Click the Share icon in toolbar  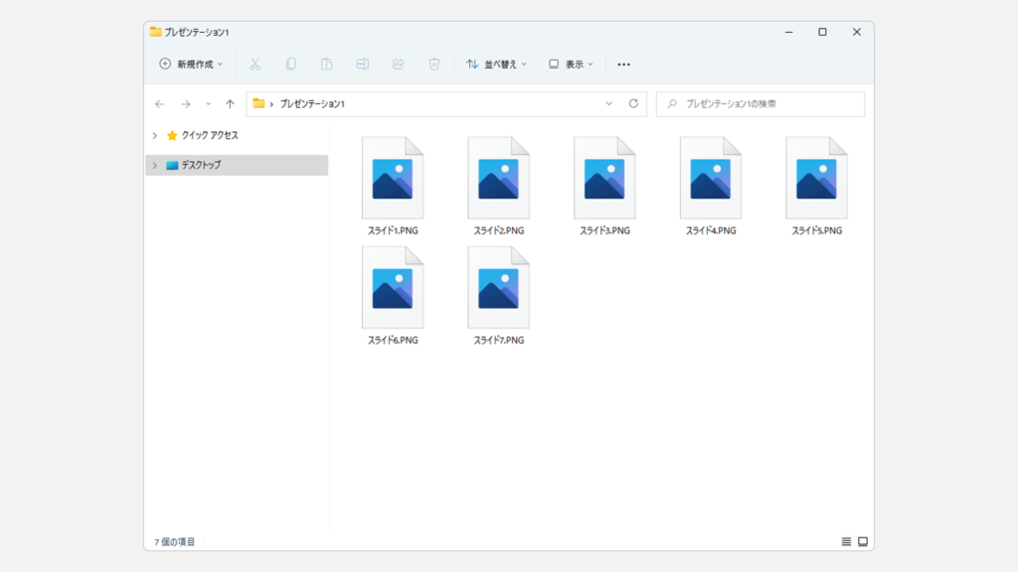[399, 64]
